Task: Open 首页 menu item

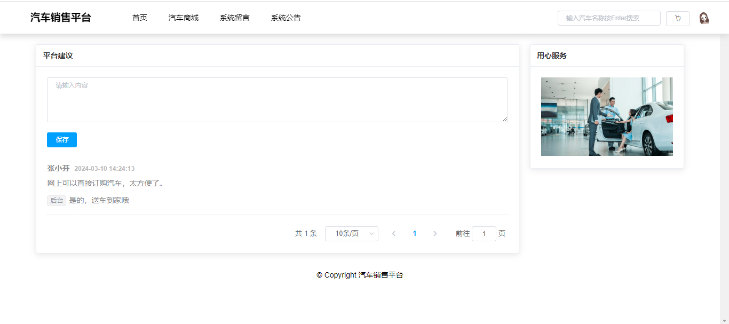Action: coord(140,18)
